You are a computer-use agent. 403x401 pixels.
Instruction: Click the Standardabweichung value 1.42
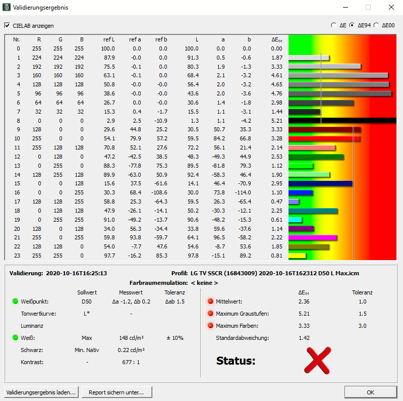(304, 338)
